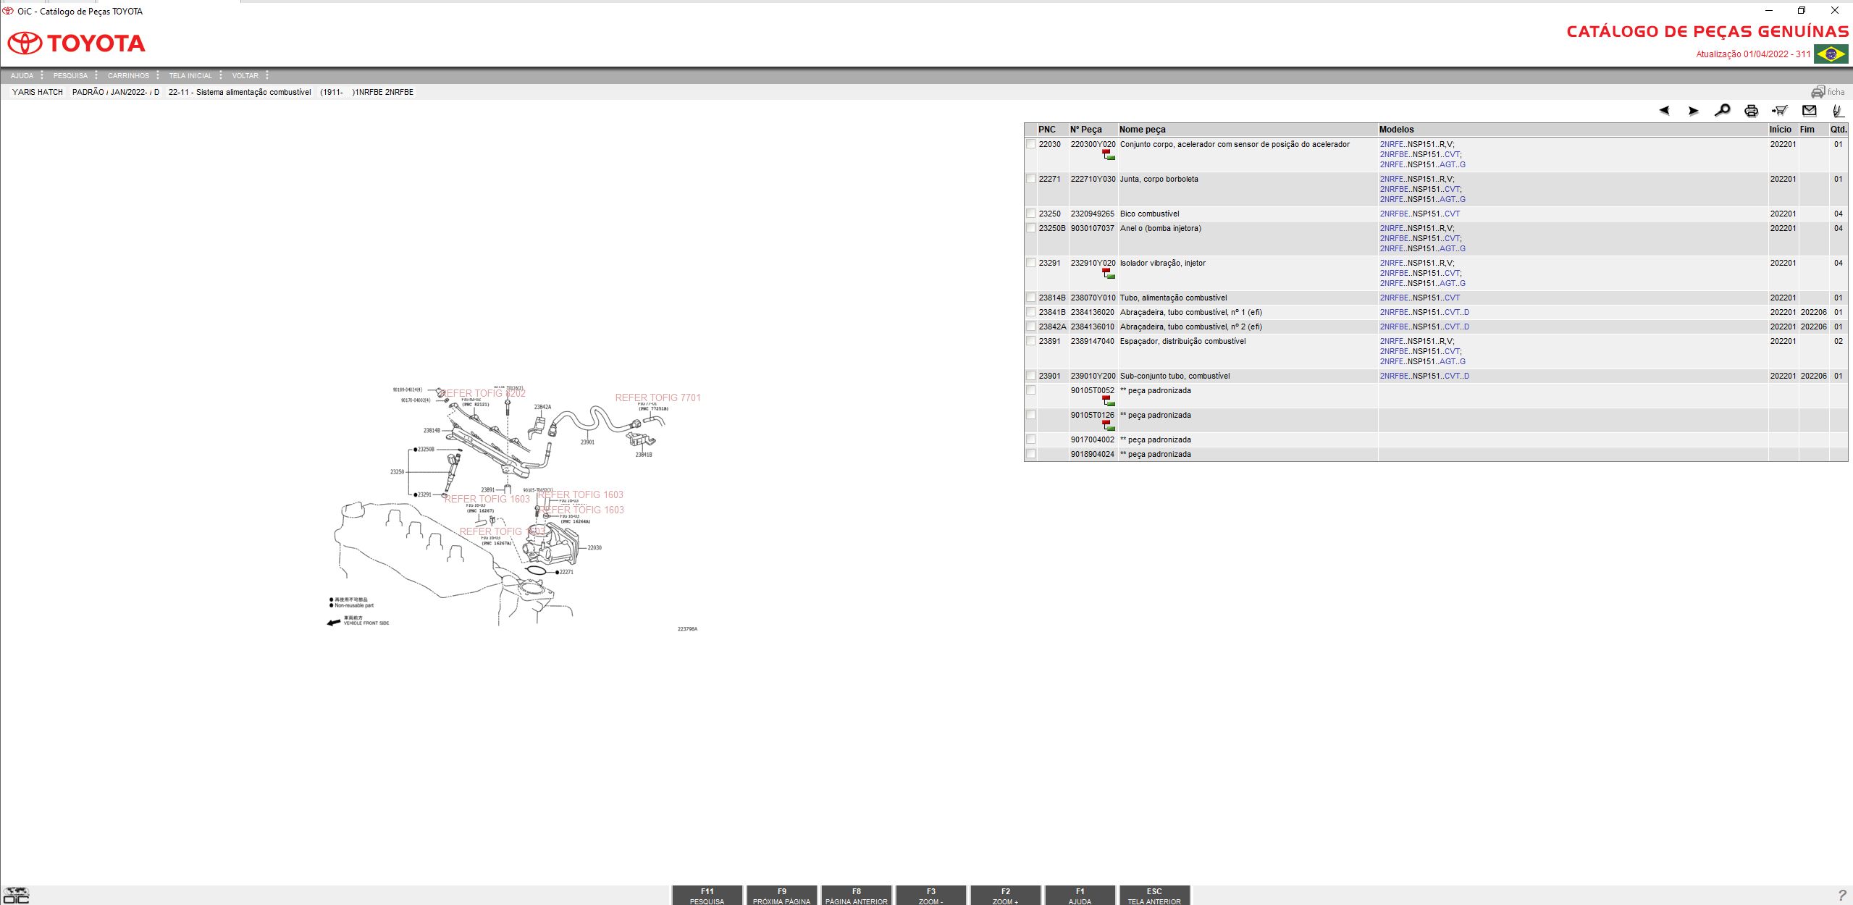1853x905 pixels.
Task: Click the left arrow previous-figure icon
Action: 1664,111
